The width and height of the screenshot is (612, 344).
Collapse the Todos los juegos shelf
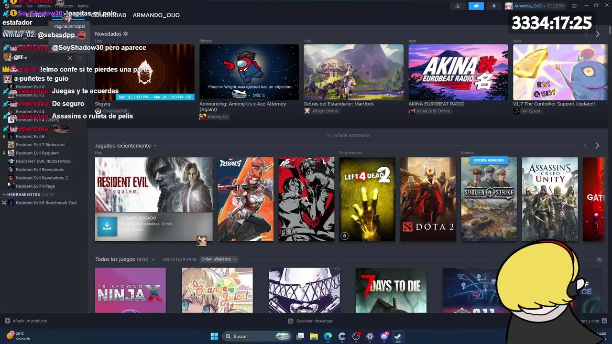(x=599, y=259)
